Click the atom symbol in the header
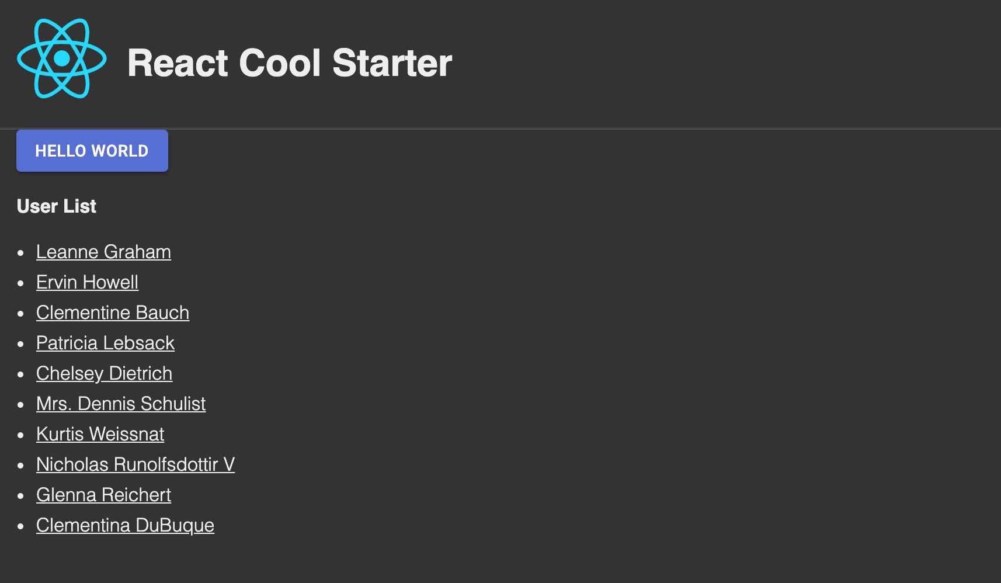This screenshot has height=583, width=1001. [61, 58]
